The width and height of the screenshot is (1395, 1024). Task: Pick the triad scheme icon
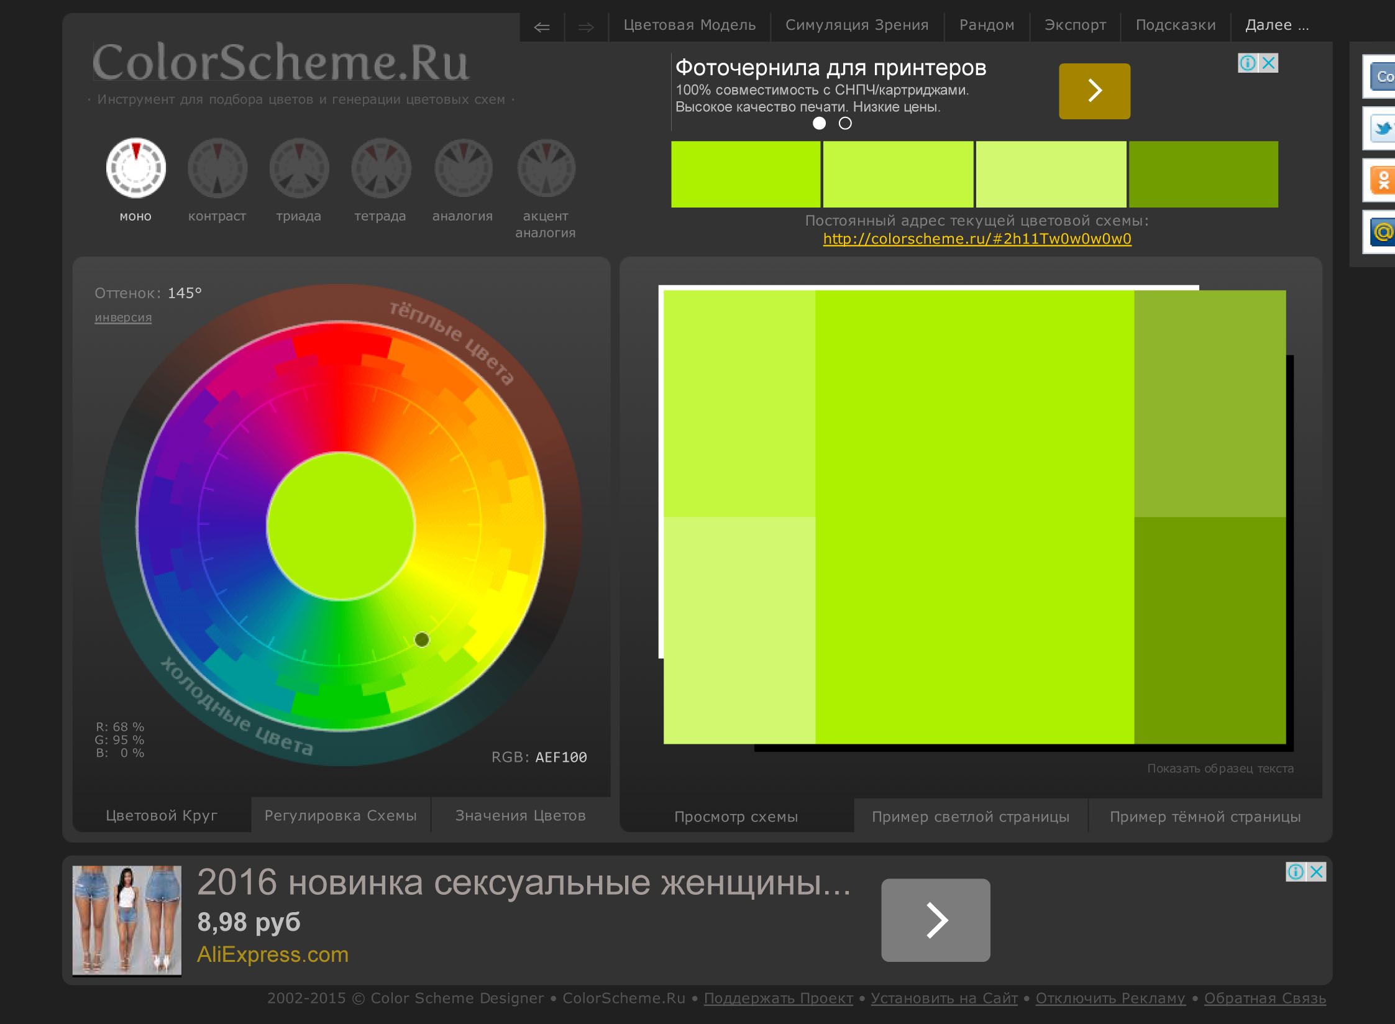point(299,168)
